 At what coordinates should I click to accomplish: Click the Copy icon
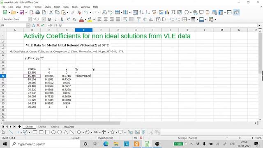click(x=57, y=12)
